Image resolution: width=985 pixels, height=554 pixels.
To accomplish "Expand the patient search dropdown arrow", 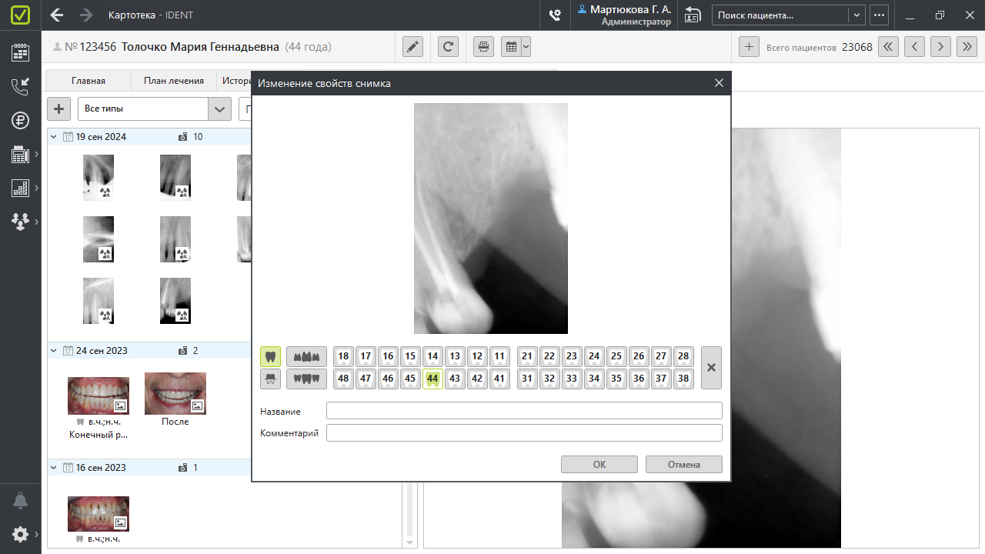I will point(856,15).
